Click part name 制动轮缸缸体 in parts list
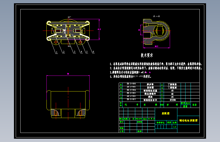The height and width of the screenshot is (142, 220). [150, 100]
